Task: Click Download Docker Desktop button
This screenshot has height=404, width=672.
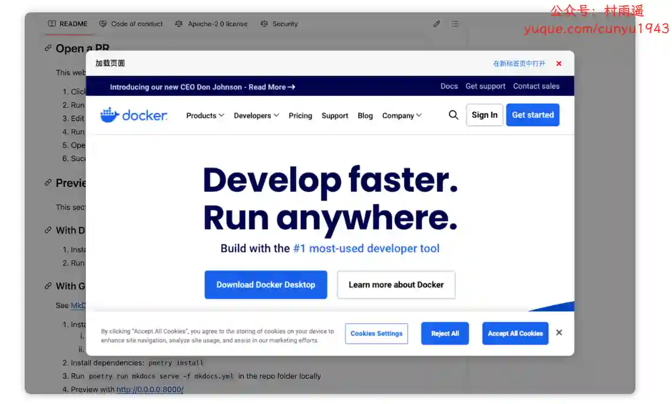Action: click(x=266, y=285)
